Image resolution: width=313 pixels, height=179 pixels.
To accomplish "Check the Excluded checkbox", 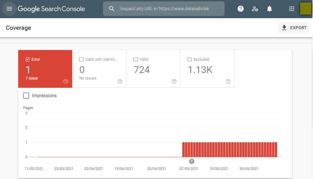I will pos(190,59).
